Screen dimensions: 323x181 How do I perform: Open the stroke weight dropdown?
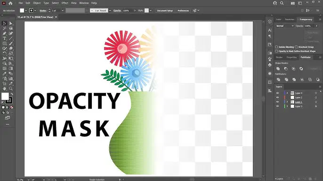[x=63, y=10]
